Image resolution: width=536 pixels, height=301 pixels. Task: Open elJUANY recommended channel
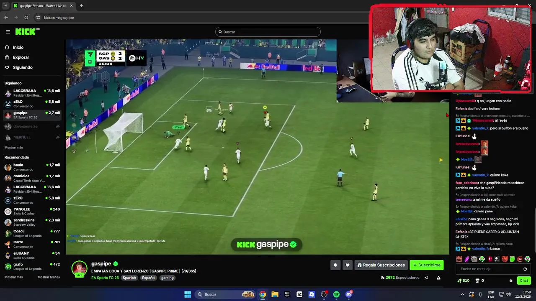click(32, 255)
